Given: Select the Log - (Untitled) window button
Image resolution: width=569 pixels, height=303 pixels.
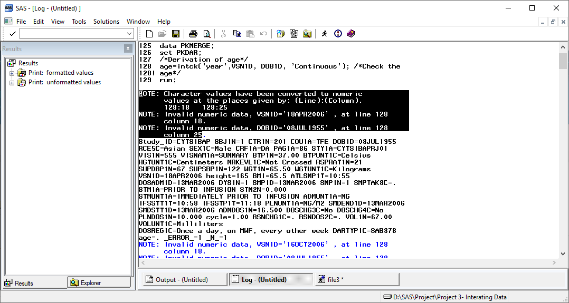Looking at the screenshot, I should click(271, 279).
